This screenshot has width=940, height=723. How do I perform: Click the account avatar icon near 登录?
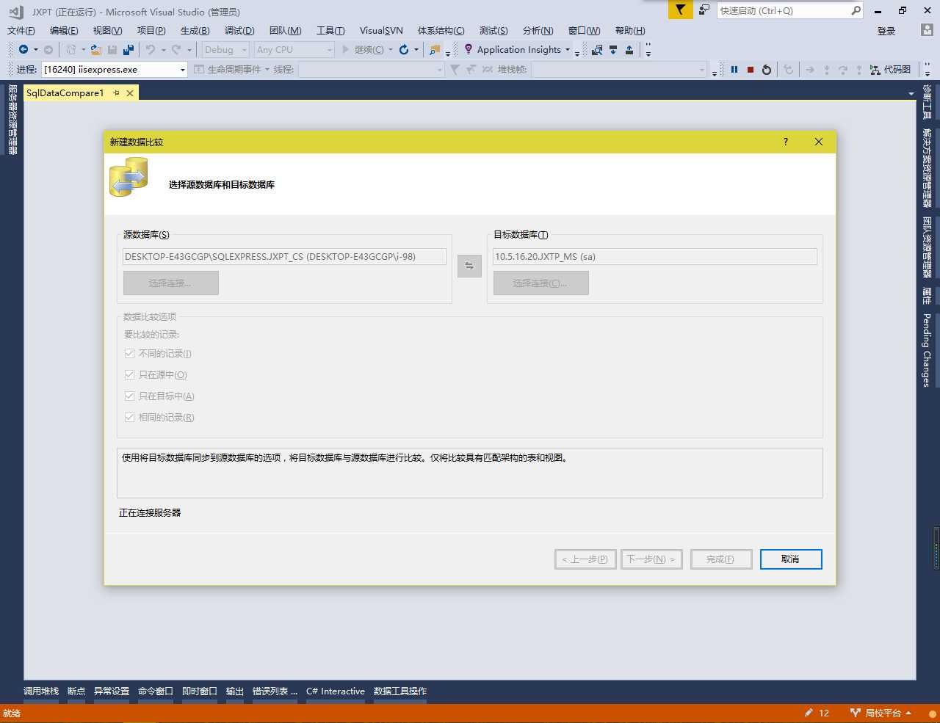tap(927, 30)
